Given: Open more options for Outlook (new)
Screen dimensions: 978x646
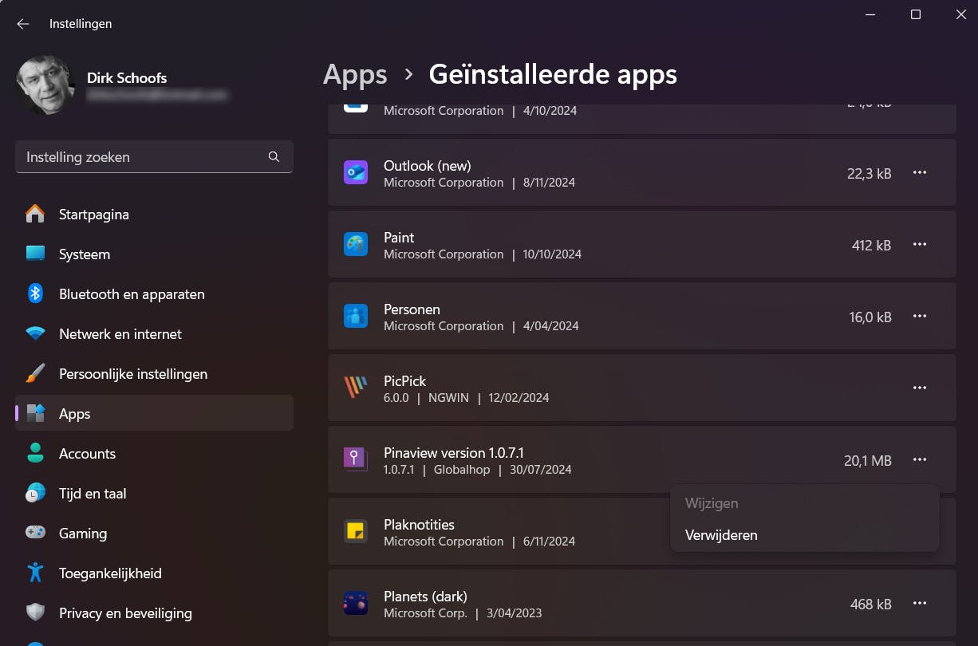Looking at the screenshot, I should coord(920,173).
